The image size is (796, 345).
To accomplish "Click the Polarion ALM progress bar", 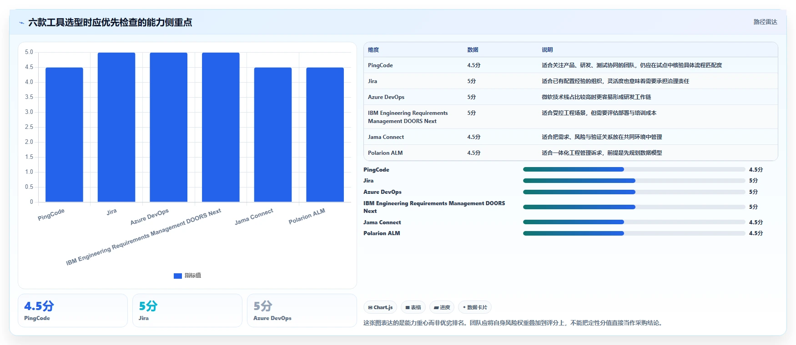I will 634,233.
